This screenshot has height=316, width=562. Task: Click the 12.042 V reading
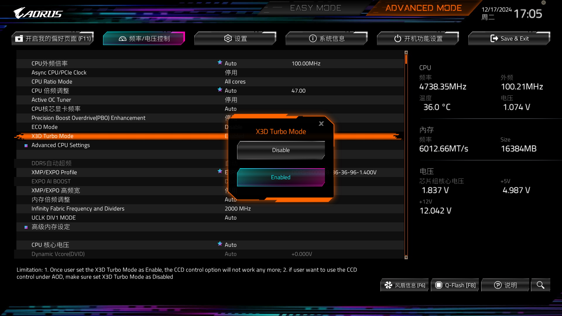[436, 211]
